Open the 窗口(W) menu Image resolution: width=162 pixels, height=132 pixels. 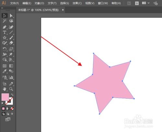click(103, 3)
